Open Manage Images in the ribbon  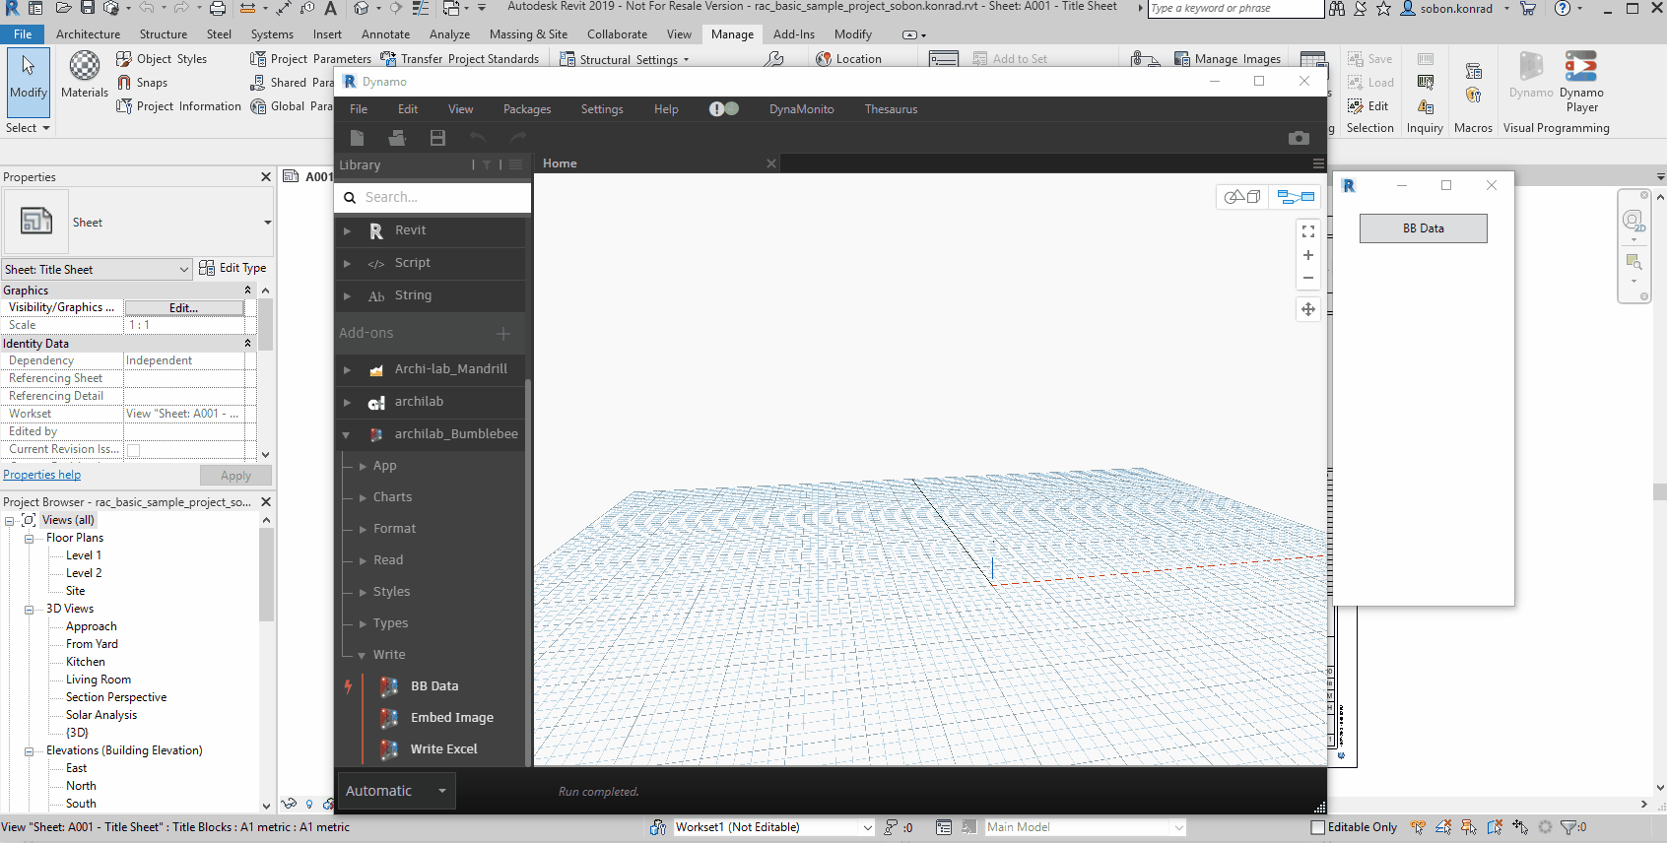point(1228,59)
